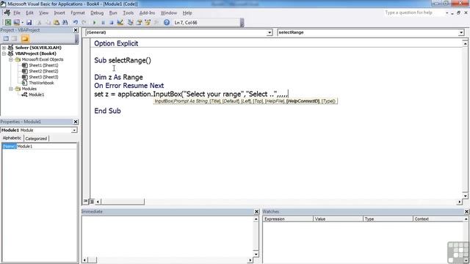Screen dimensions: 470x264
Task: Open the Edit menu
Action: tap(29, 13)
